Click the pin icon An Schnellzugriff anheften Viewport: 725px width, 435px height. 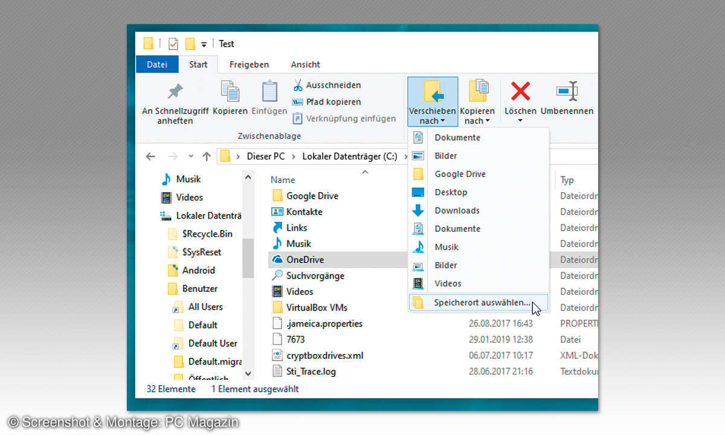[x=175, y=91]
